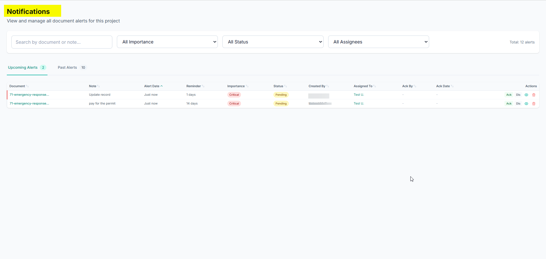Click the Critical badge in pay for the permit row

234,104
